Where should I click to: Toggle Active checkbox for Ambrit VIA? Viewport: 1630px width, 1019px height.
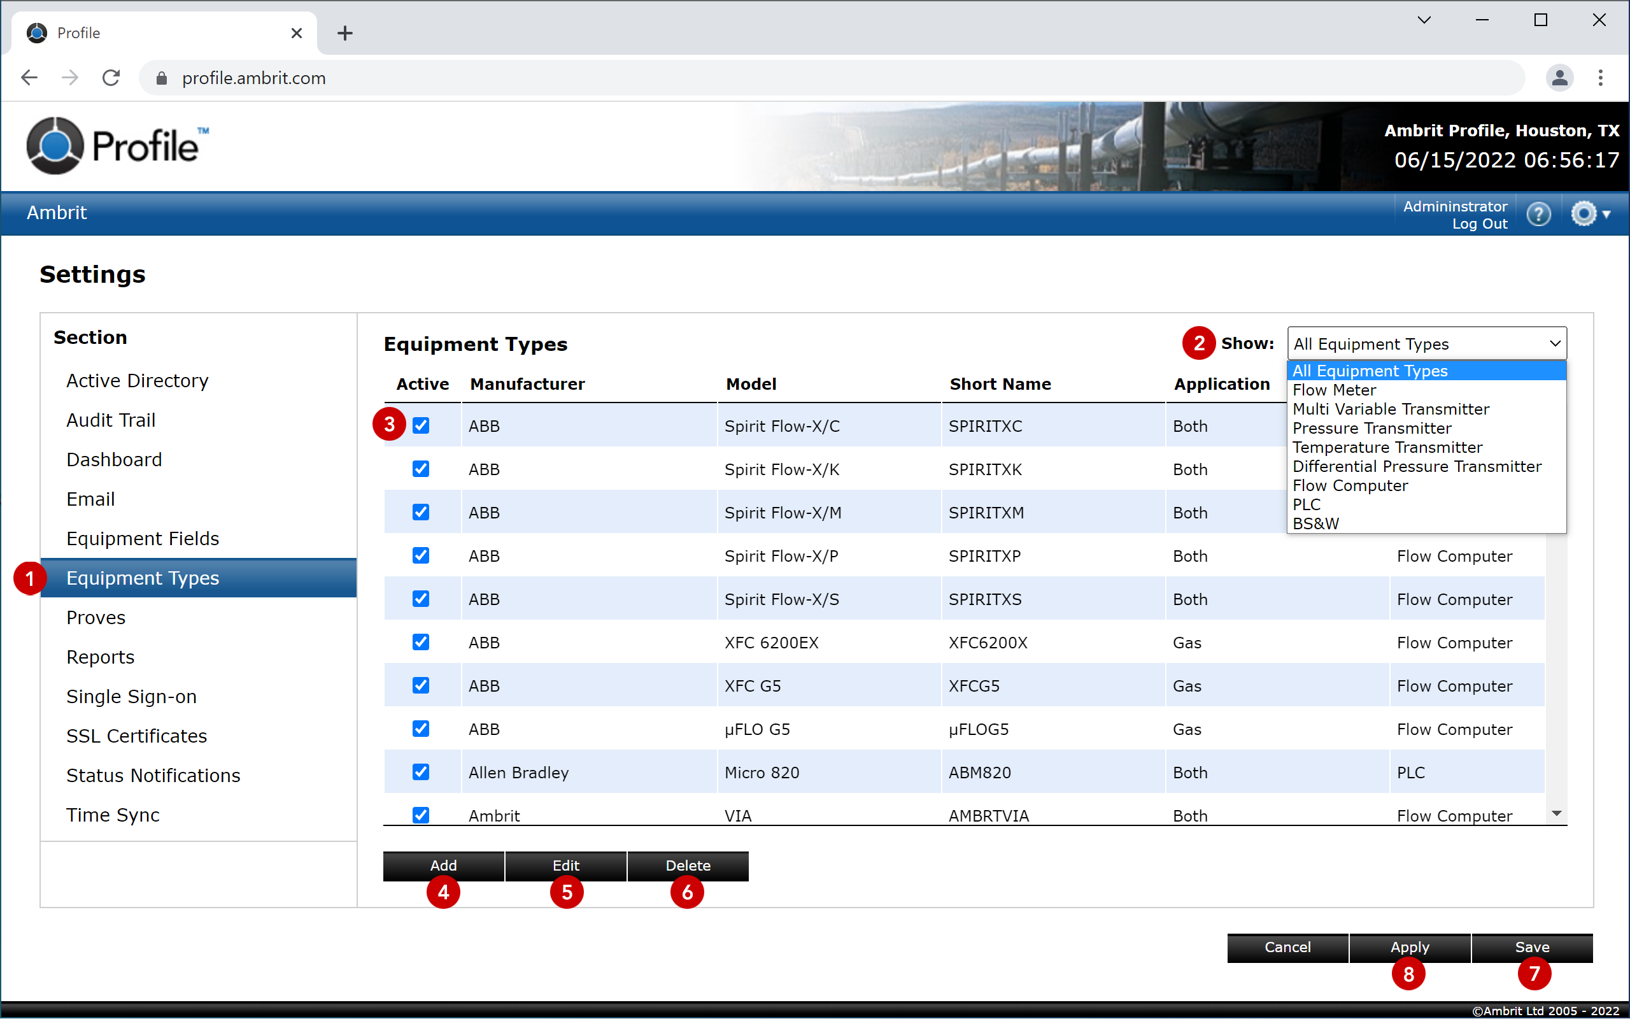point(421,815)
